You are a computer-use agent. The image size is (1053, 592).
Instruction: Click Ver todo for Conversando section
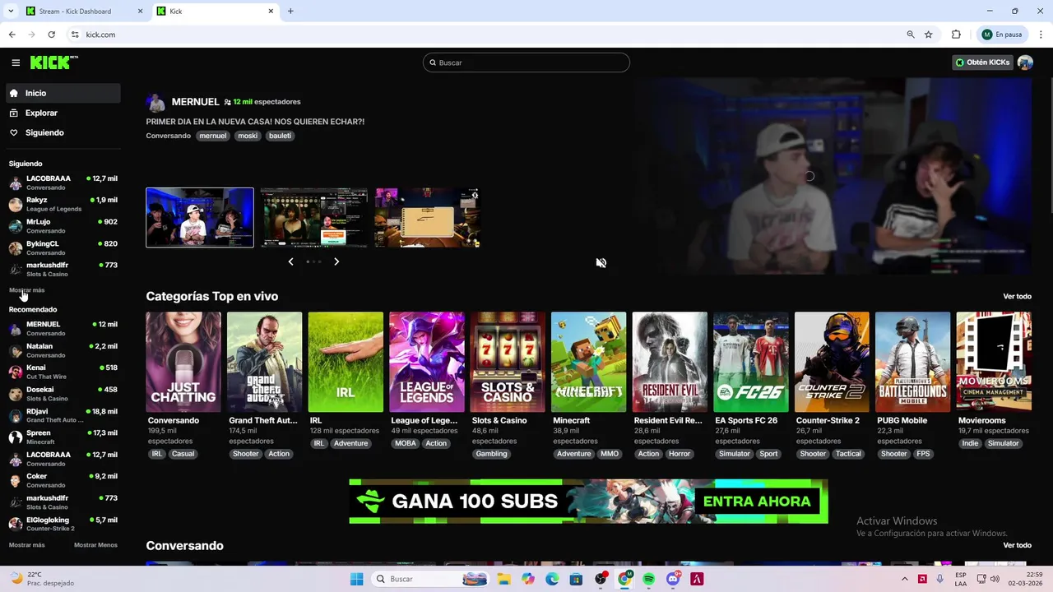point(1017,545)
